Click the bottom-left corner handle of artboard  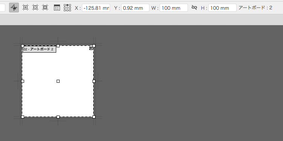click(23, 117)
